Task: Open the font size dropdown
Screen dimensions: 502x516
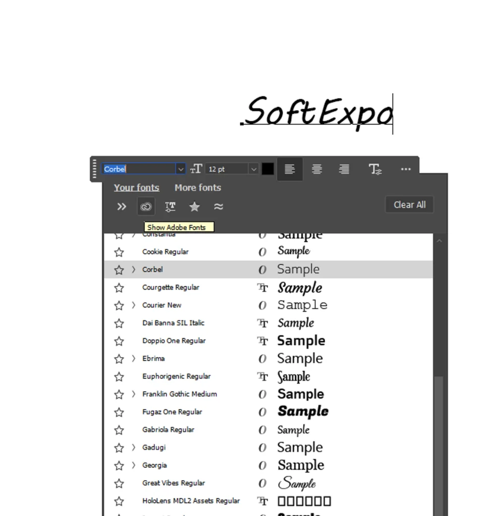Action: (254, 169)
